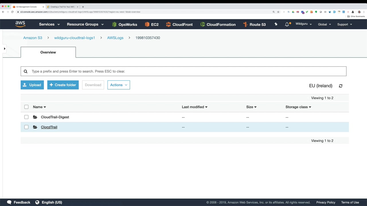
Task: Go to the AWS home logo
Action: (20, 24)
